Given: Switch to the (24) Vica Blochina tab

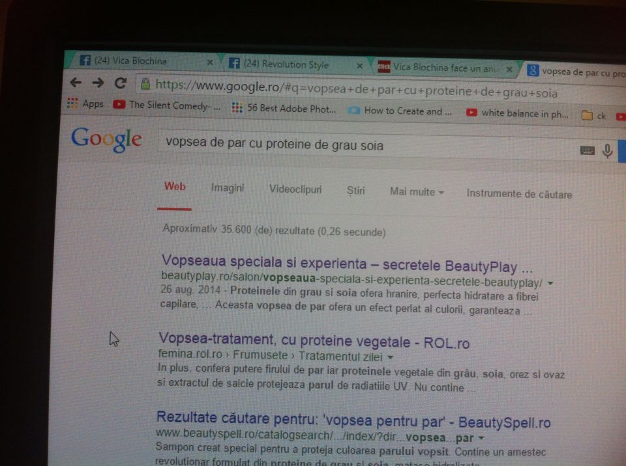Looking at the screenshot, I should (143, 61).
